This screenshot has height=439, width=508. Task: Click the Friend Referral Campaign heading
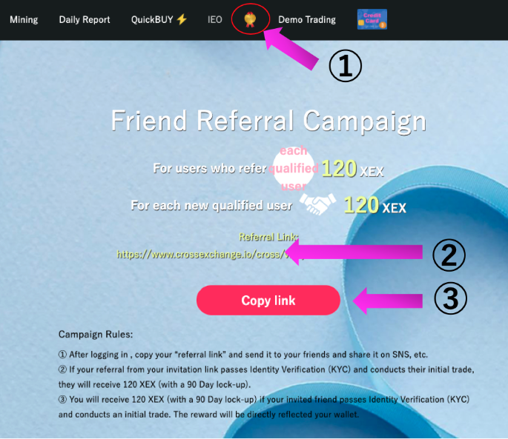[x=268, y=120]
